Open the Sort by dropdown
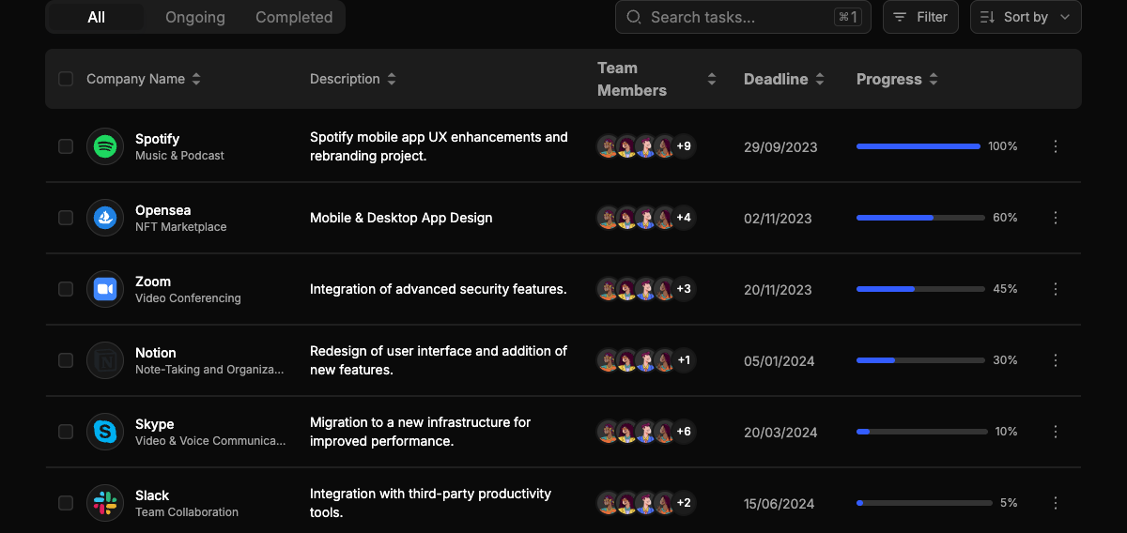This screenshot has width=1127, height=533. (x=1026, y=17)
